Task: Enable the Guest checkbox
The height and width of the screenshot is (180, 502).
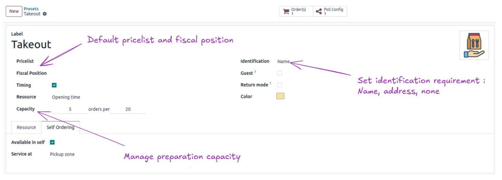Action: [x=279, y=73]
